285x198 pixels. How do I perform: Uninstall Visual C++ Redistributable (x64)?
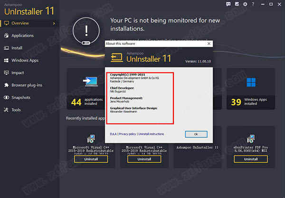[91, 159]
